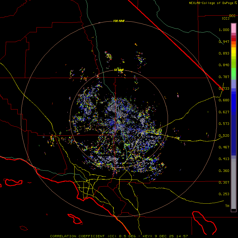This screenshot has width=238, height=238.
Task: Click the 0.520 scale label
Action: [224, 136]
